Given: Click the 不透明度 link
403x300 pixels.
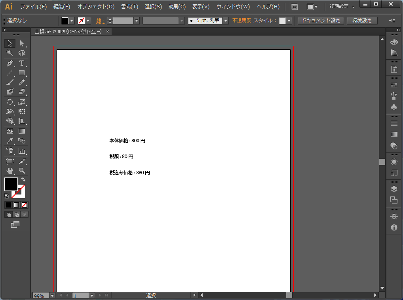Looking at the screenshot, I should click(241, 21).
